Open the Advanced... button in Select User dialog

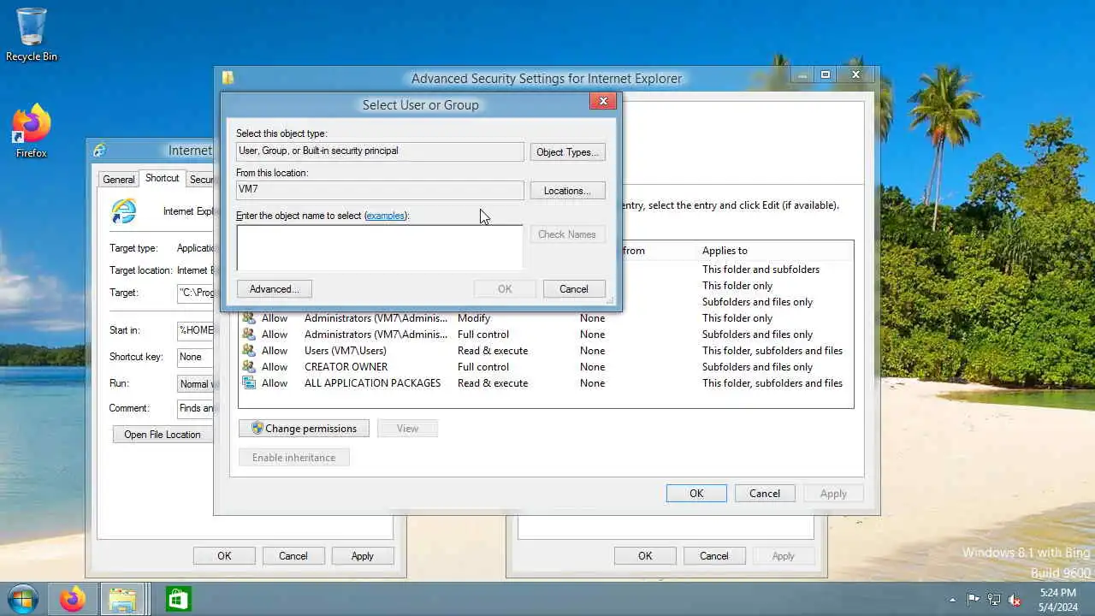[x=274, y=289]
